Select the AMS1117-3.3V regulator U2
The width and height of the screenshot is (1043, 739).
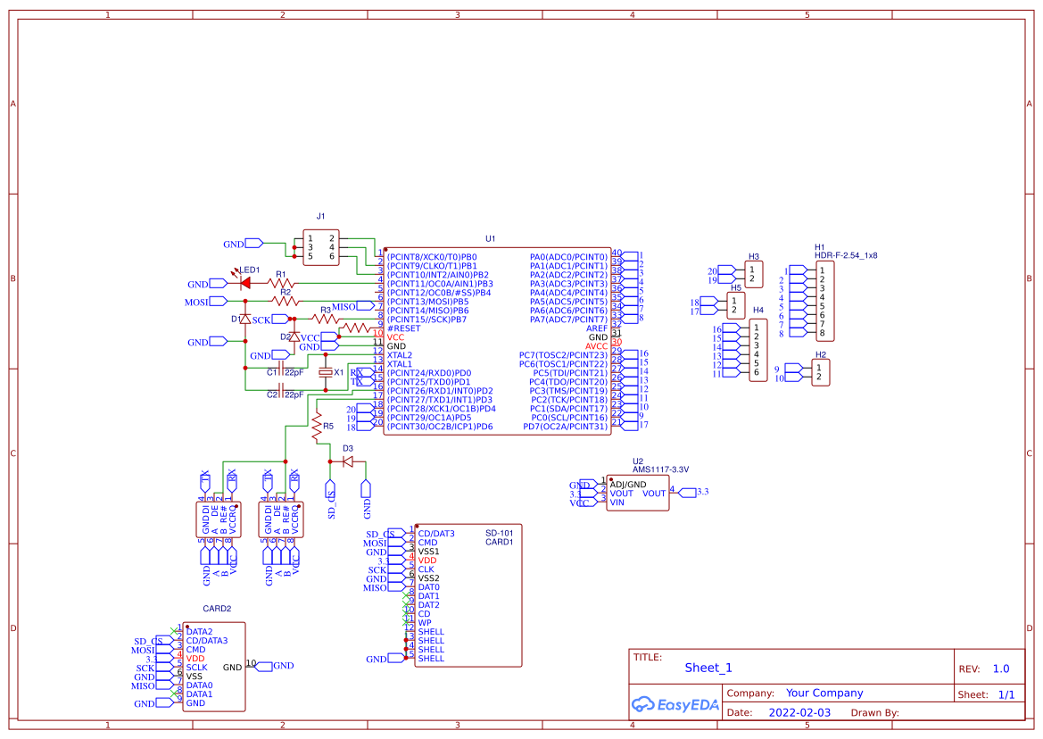point(638,493)
